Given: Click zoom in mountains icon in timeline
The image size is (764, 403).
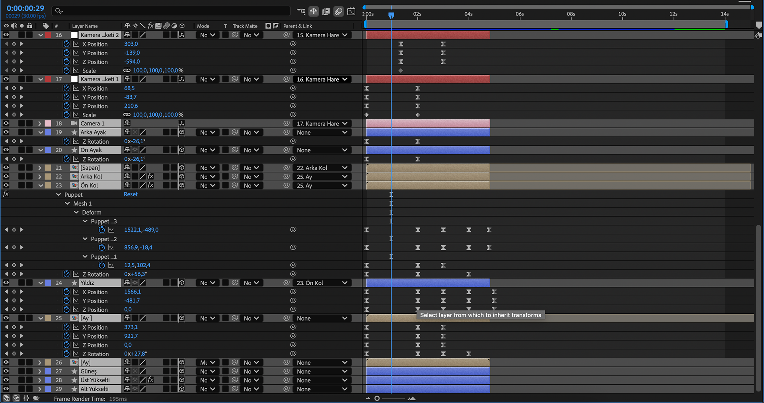Looking at the screenshot, I should click(412, 398).
